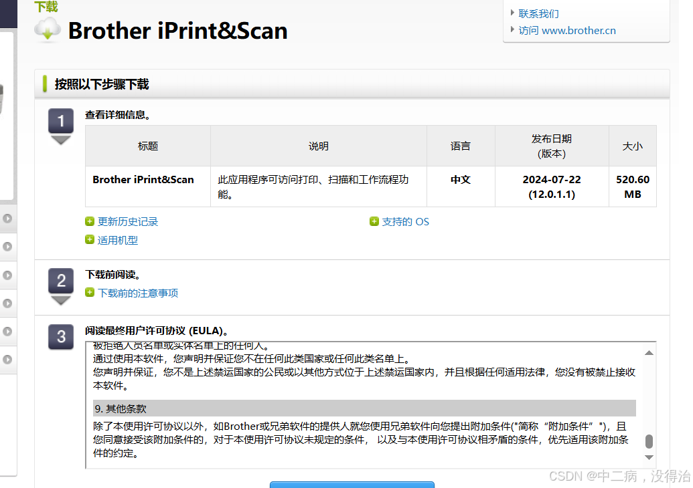The width and height of the screenshot is (693, 488).
Task: Click the green plus icon beside 更新历史记录
Action: pos(90,221)
